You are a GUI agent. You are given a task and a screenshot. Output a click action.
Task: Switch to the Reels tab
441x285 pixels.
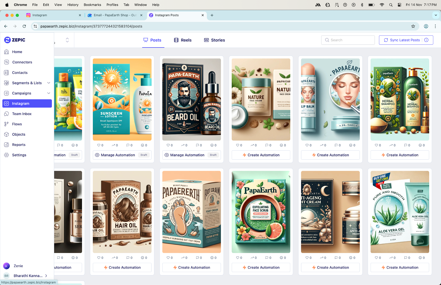[x=183, y=40]
